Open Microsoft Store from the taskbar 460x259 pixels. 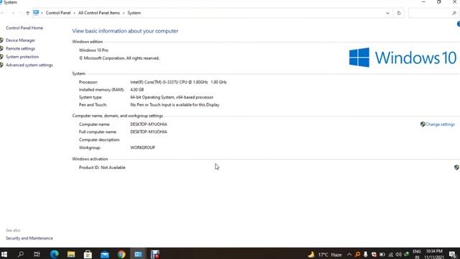pyautogui.click(x=88, y=254)
